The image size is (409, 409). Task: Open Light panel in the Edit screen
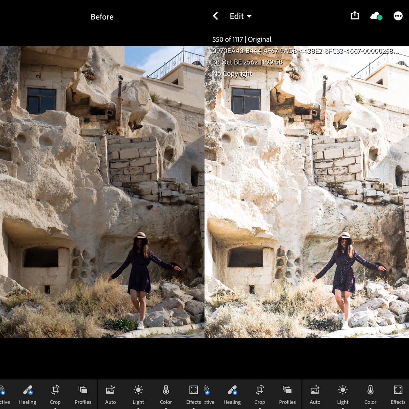pos(343,395)
